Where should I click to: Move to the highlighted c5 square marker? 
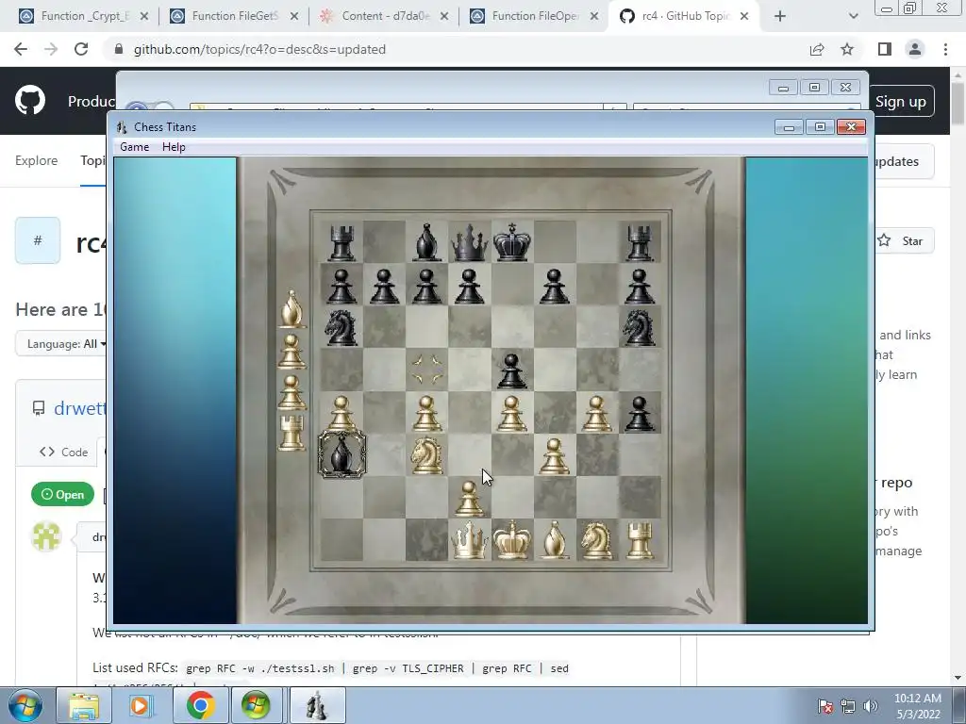click(x=427, y=370)
